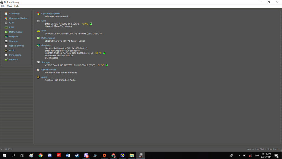The image size is (282, 159).
Task: Click the Storage icon in the sidebar
Action: click(6, 41)
